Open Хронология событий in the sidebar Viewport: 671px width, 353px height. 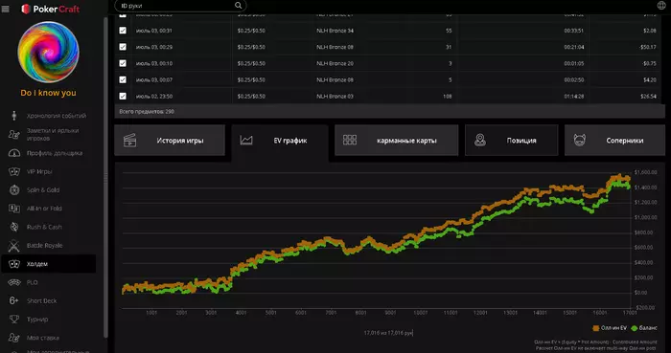(56, 116)
